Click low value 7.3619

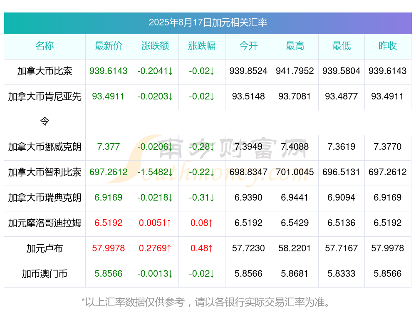pos(342,147)
